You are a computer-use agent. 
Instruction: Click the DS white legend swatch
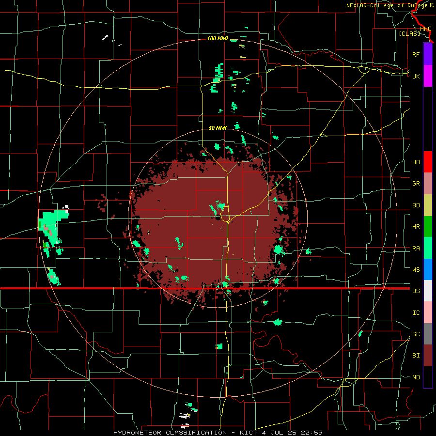tap(428, 291)
